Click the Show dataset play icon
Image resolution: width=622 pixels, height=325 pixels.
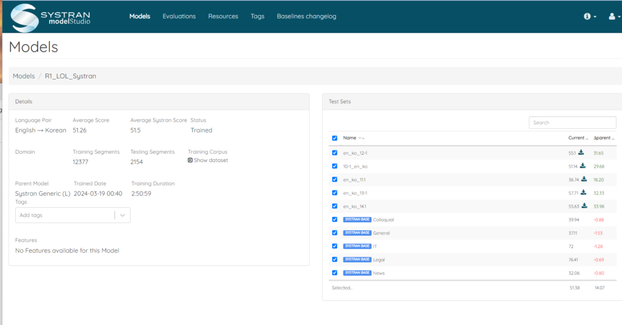tap(190, 160)
